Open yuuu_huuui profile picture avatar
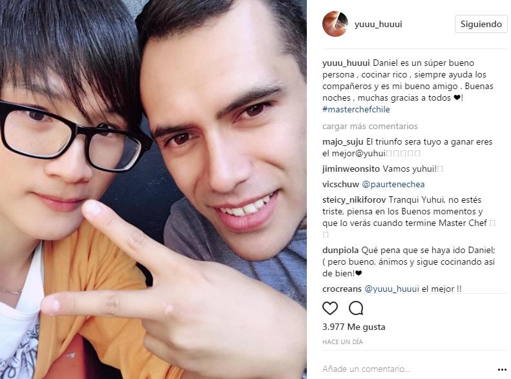Screen dimensions: 511x379 (x=335, y=24)
